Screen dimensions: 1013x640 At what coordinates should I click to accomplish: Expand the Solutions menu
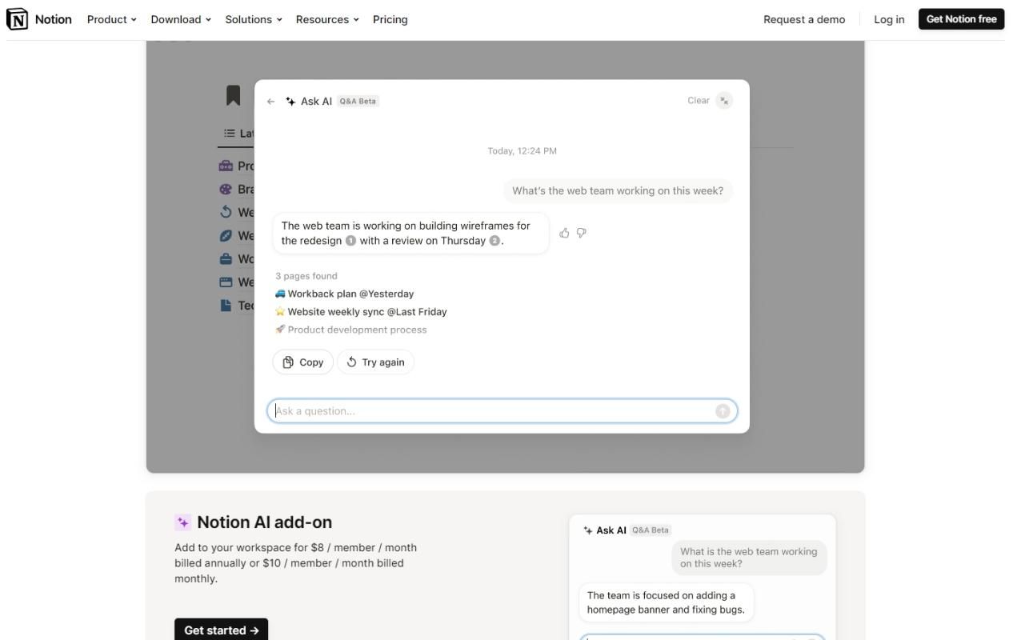(254, 19)
